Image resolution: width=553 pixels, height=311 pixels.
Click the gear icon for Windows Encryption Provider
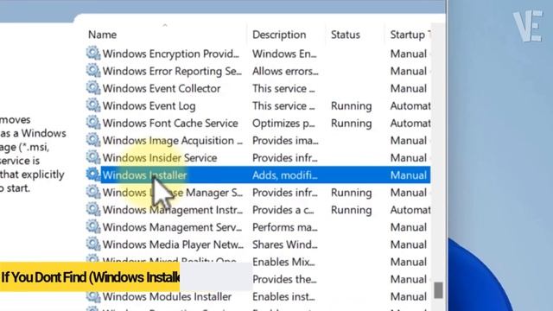pos(93,54)
